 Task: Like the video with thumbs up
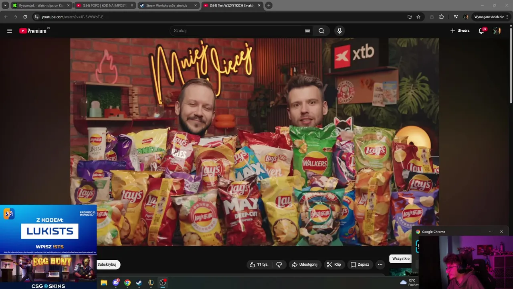tap(259, 265)
